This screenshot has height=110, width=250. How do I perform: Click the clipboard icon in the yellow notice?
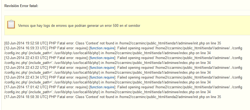[11, 24]
